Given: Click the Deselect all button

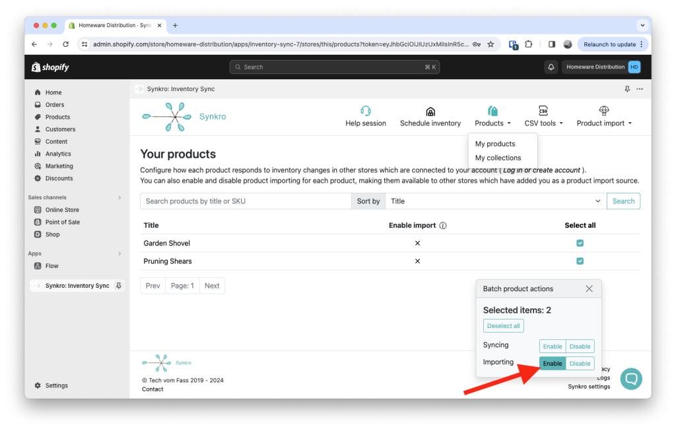Looking at the screenshot, I should point(503,326).
